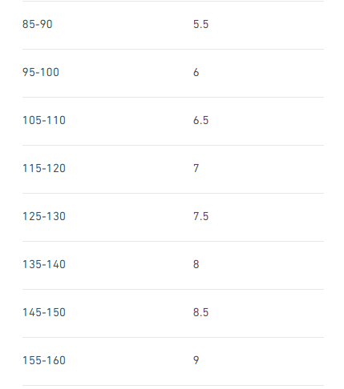The width and height of the screenshot is (344, 389).
Task: Select the 7.5 value
Action: pyautogui.click(x=200, y=216)
